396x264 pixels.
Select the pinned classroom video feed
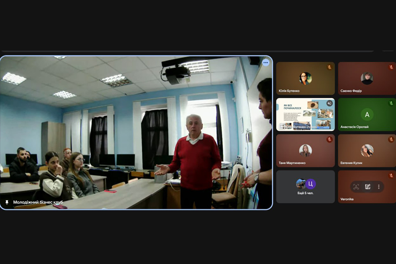click(x=136, y=132)
